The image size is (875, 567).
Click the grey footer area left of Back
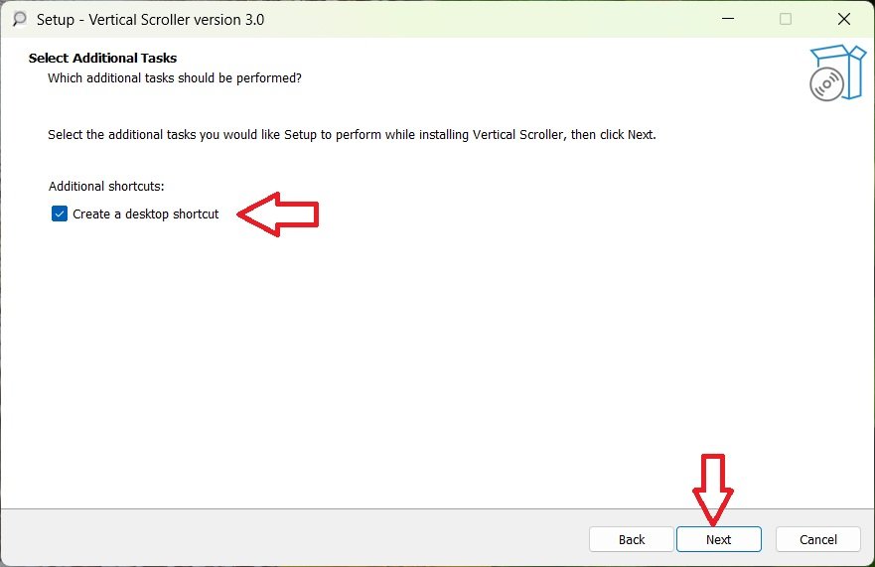pos(298,538)
